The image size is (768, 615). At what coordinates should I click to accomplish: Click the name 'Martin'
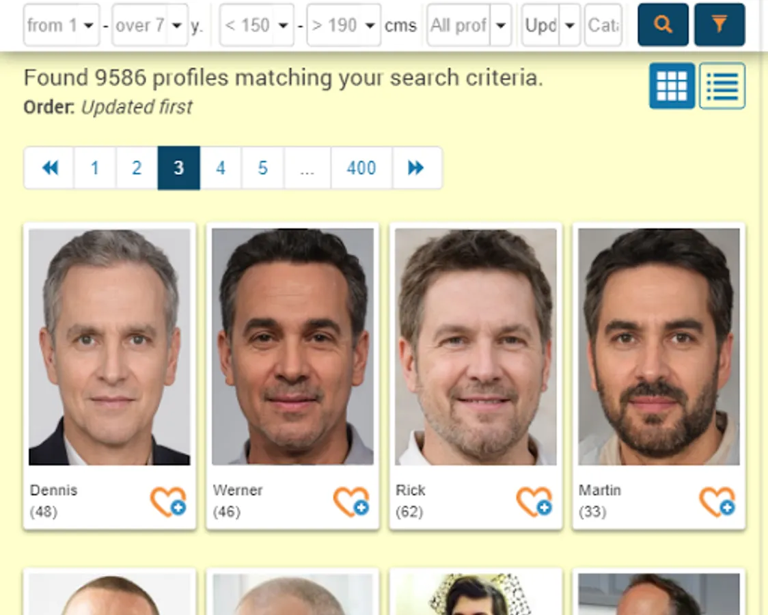click(x=600, y=490)
